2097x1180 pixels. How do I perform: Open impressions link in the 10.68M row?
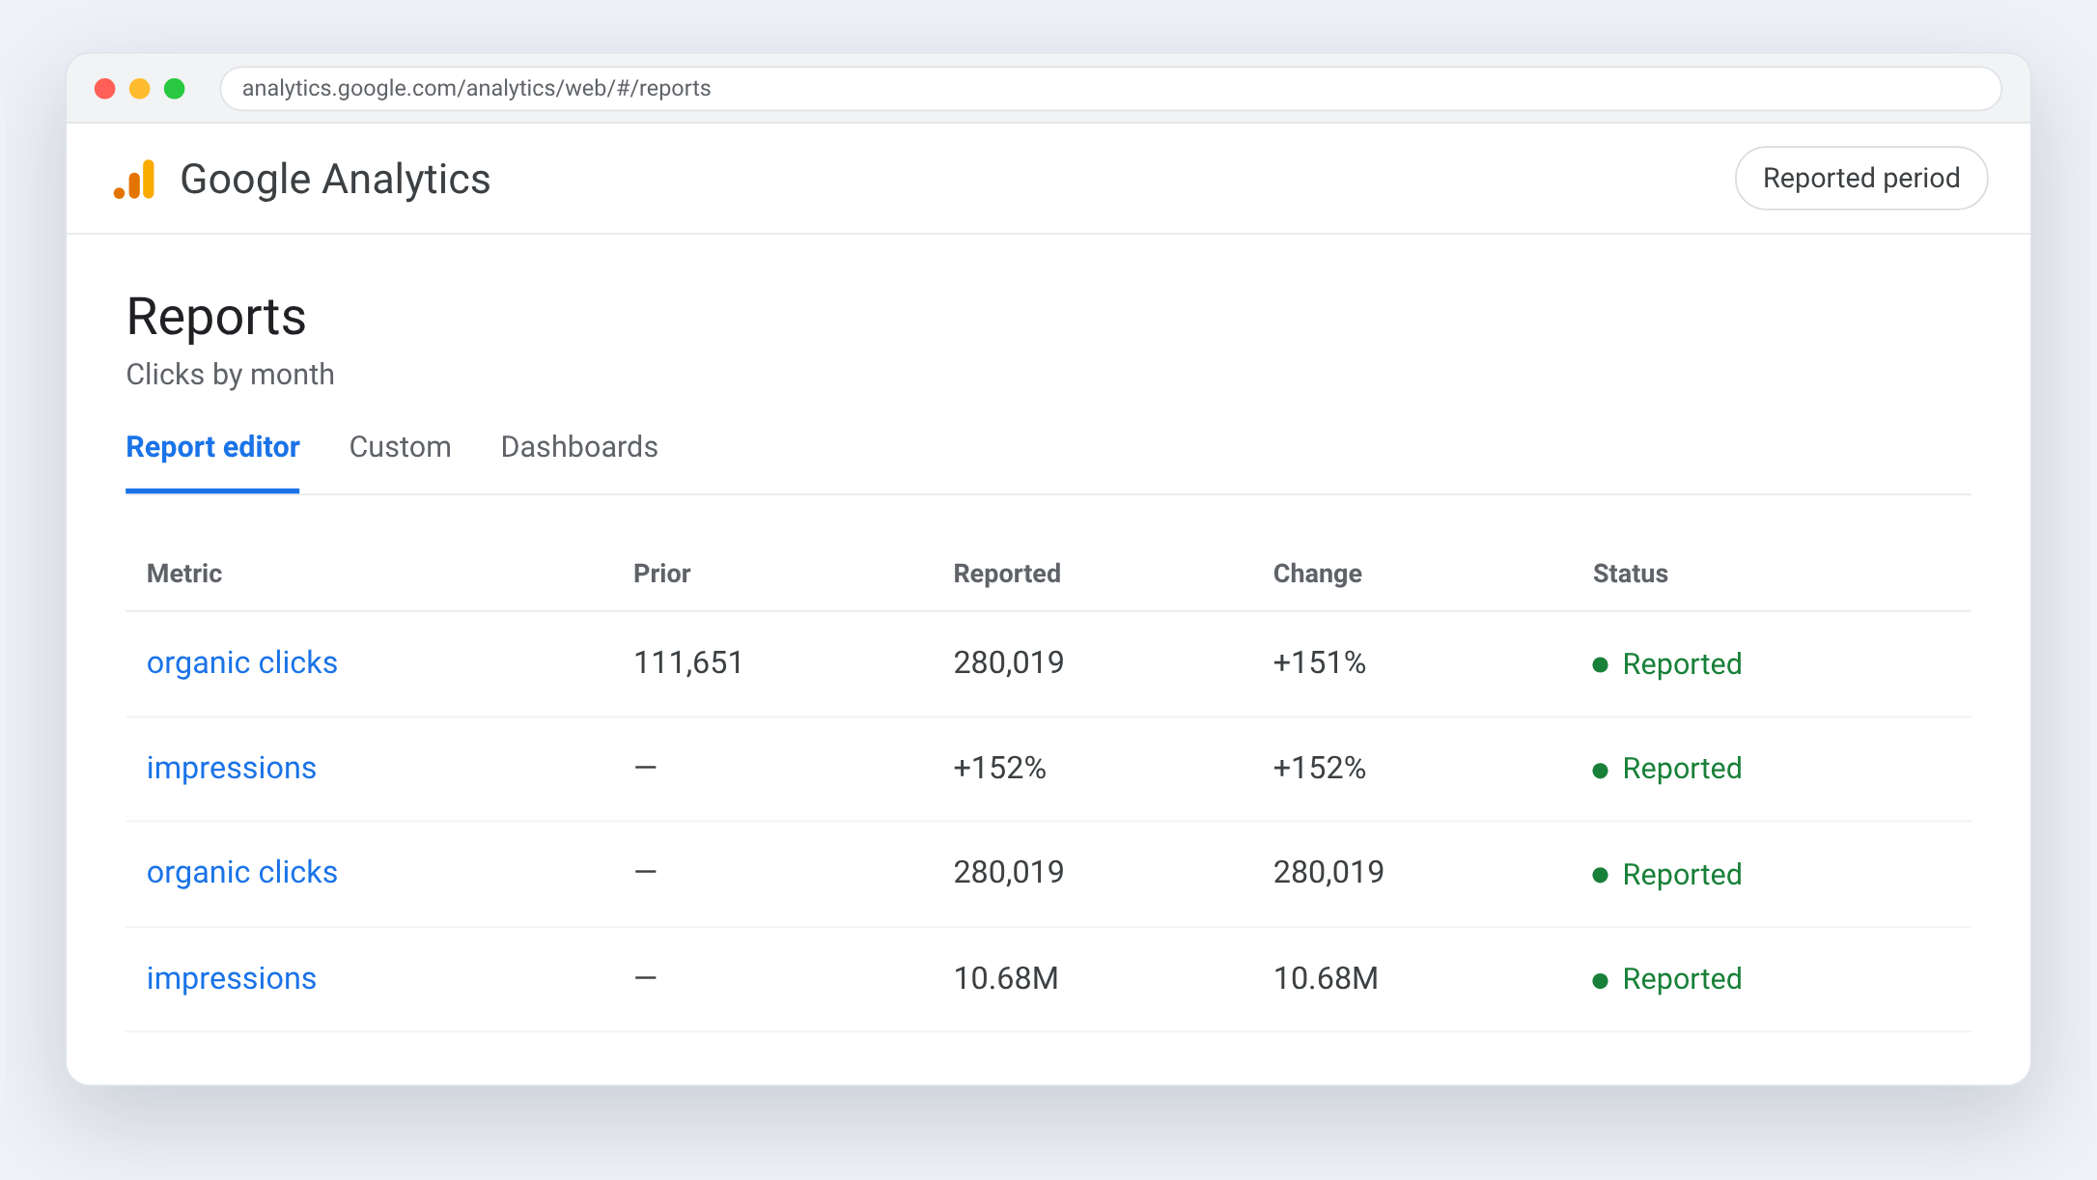232,978
